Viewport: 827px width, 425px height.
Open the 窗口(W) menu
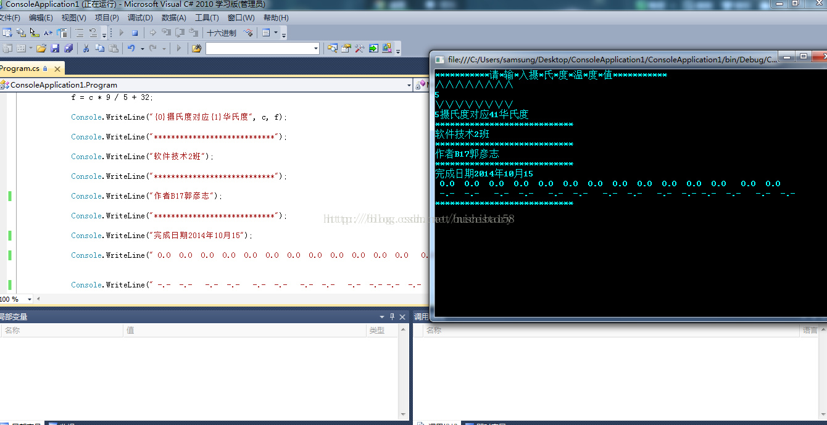coord(241,18)
